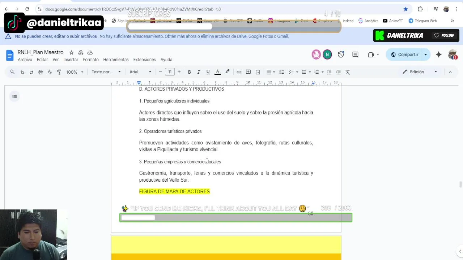Open the Gemini sparkle assistant
Image resolution: width=463 pixels, height=260 pixels.
point(438,55)
